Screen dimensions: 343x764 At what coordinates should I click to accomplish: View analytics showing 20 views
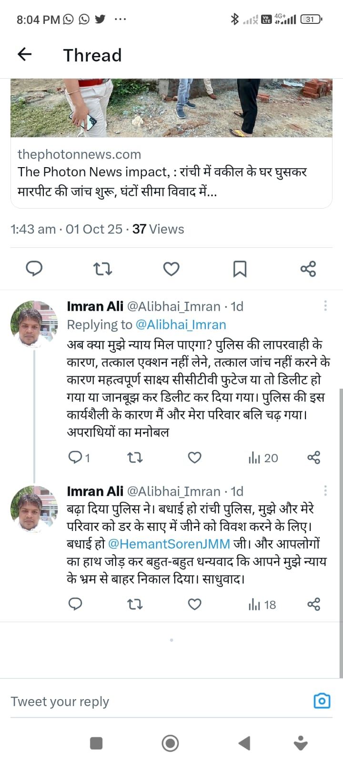[x=263, y=458]
